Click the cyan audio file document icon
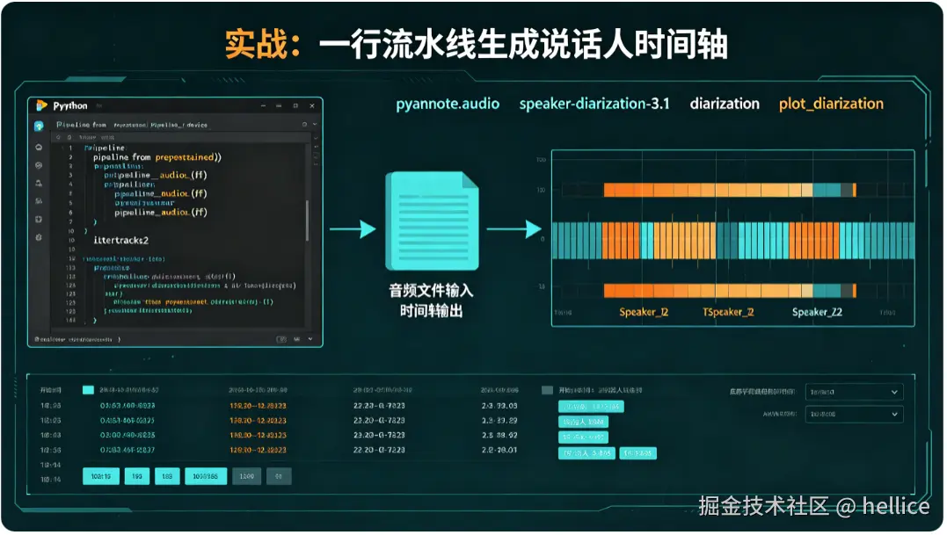The image size is (947, 535). pyautogui.click(x=432, y=221)
